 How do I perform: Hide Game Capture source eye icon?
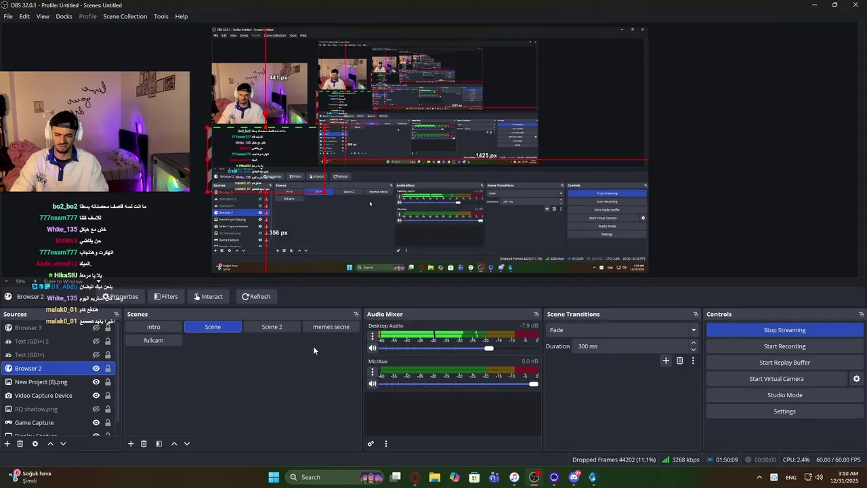pyautogui.click(x=96, y=423)
